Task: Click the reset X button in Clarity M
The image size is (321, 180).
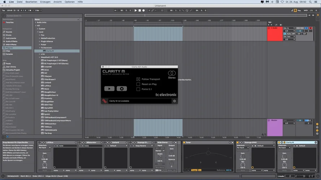Action: pyautogui.click(x=122, y=89)
